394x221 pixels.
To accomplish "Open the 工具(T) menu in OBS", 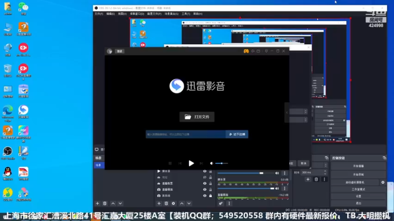I will pos(186,14).
